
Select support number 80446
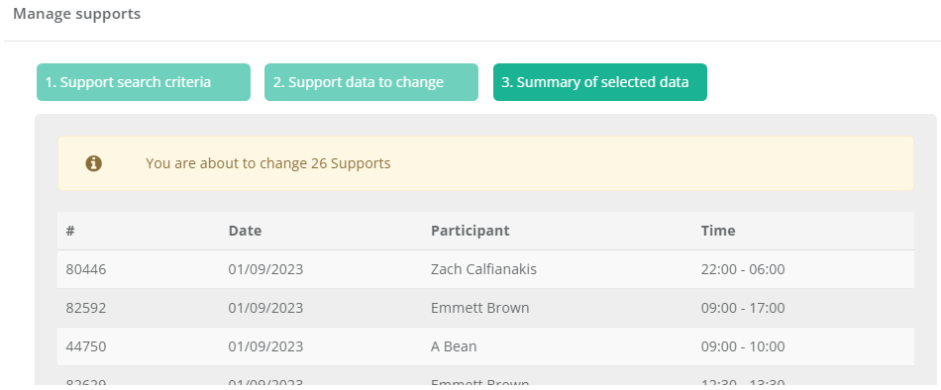pyautogui.click(x=86, y=269)
